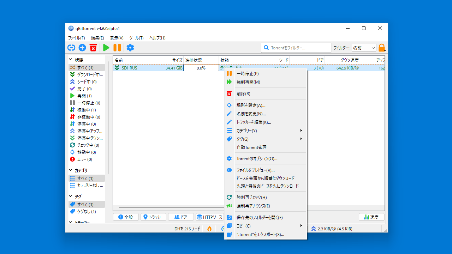Click the orange pause toolbar icon
The width and height of the screenshot is (452, 254).
point(117,48)
